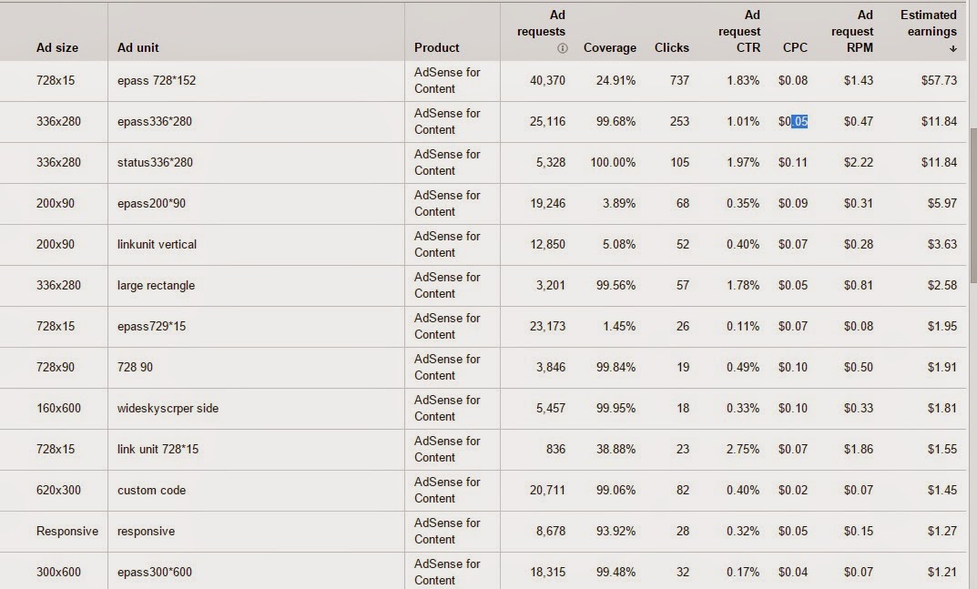
Task: Click the Ad requests info icon
Action: (562, 48)
